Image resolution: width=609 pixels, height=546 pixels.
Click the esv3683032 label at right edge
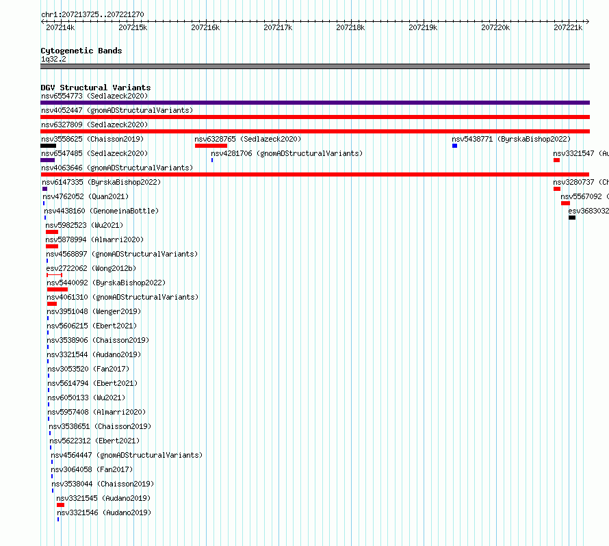point(588,211)
